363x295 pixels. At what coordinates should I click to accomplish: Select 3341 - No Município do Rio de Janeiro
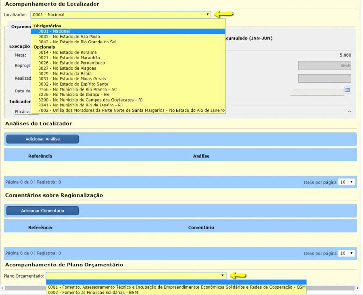128,105
